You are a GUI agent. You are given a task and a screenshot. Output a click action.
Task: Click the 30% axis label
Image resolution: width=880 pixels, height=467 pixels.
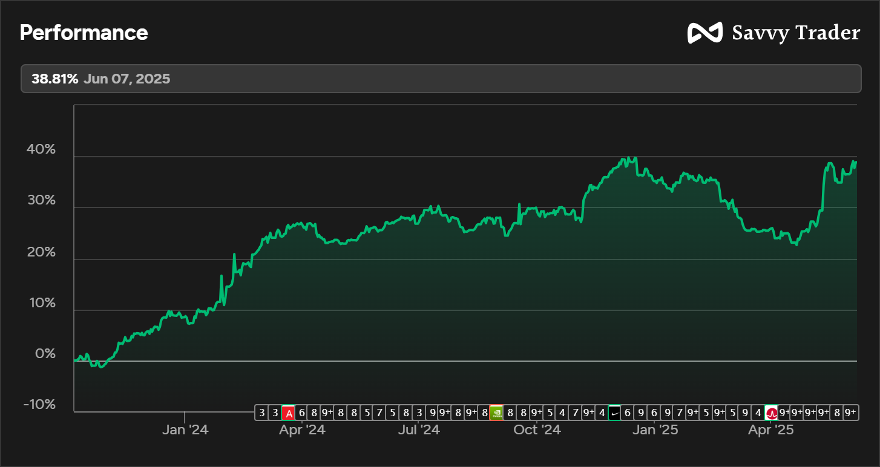click(x=40, y=200)
